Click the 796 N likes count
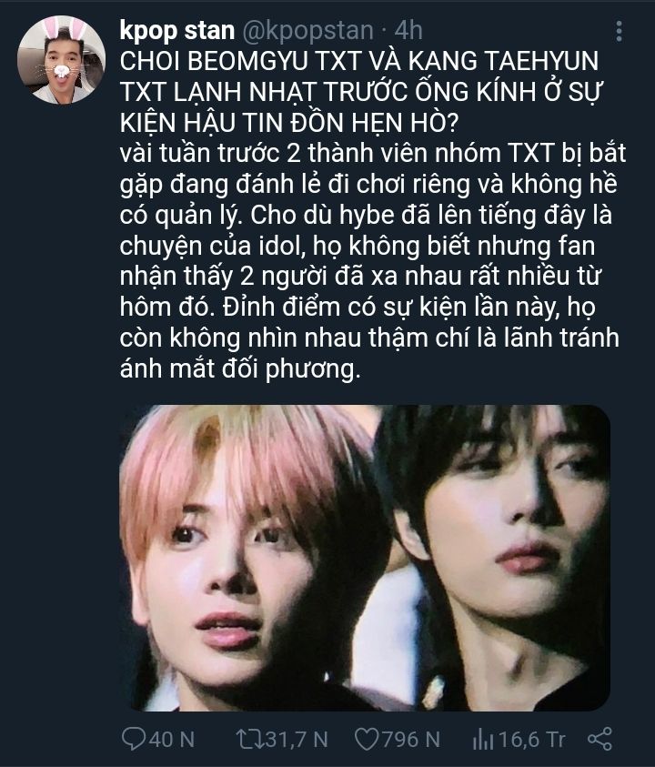This screenshot has height=767, width=655. (411, 739)
